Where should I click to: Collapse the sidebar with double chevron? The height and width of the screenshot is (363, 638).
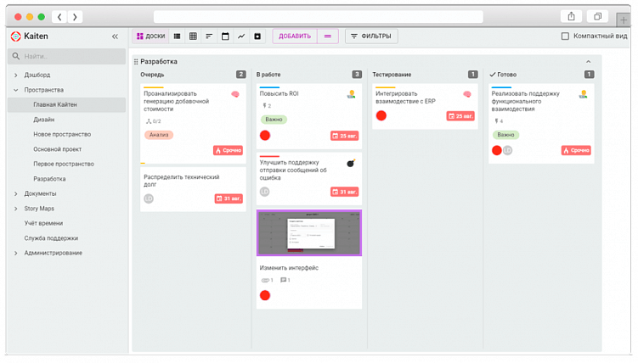(116, 36)
